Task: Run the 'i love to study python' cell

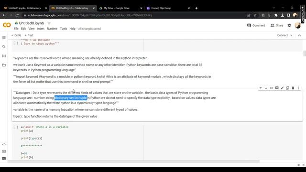Action: [16, 43]
